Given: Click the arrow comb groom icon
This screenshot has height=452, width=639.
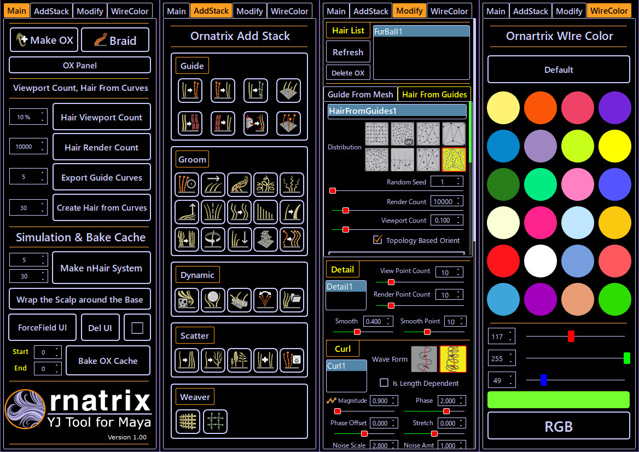Looking at the screenshot, I should click(213, 184).
